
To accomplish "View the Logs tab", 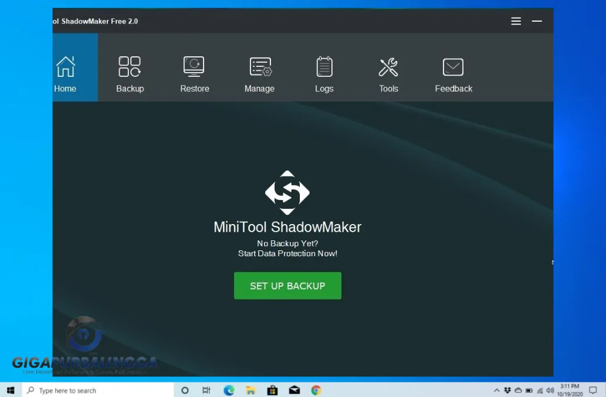I will pyautogui.click(x=324, y=74).
